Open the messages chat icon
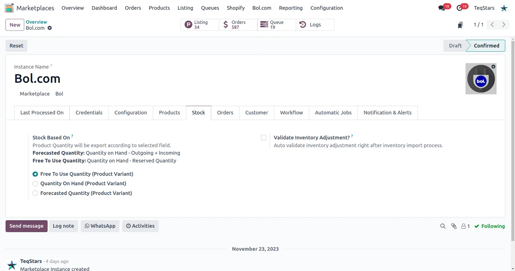This screenshot has height=271, width=515. (442, 8)
